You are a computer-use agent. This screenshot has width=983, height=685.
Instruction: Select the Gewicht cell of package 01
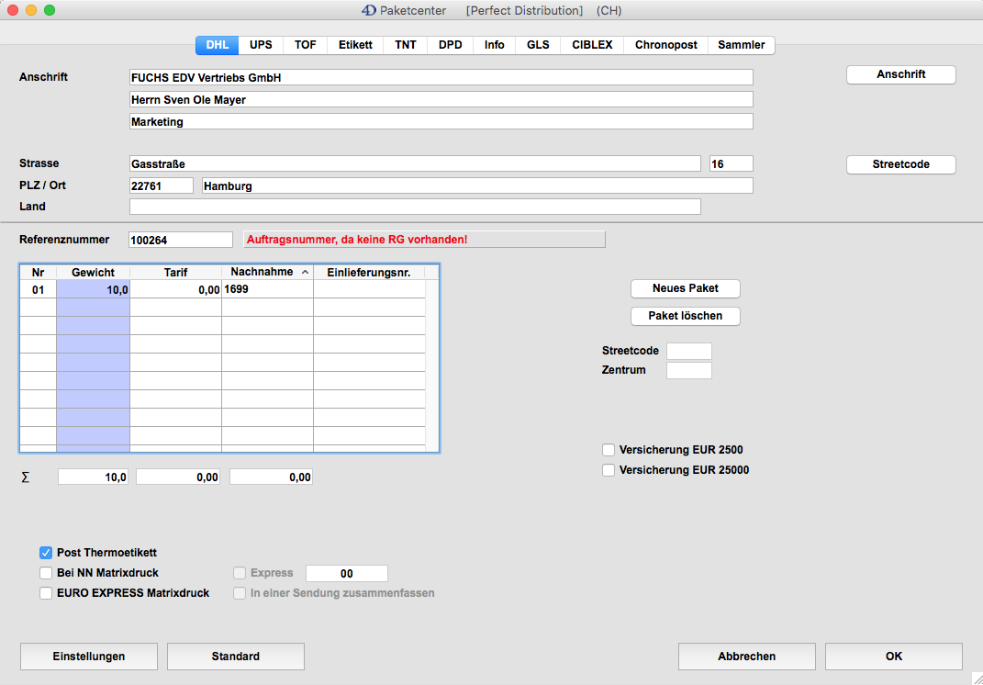(x=93, y=289)
